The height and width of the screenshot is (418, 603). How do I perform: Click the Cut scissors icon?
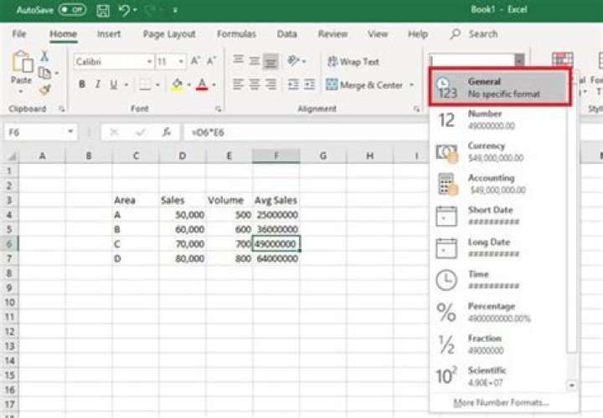(44, 56)
